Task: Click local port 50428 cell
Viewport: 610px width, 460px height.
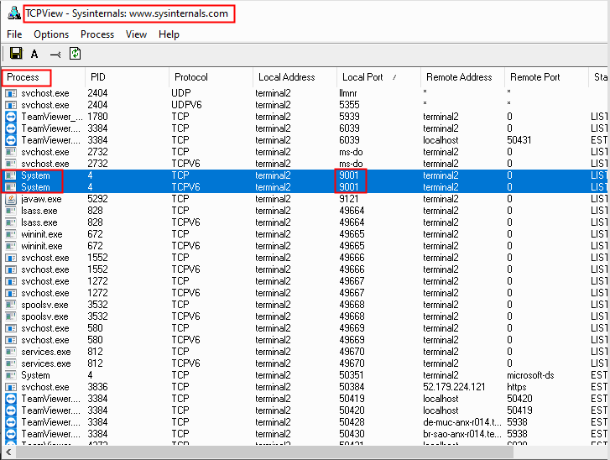Action: coord(352,422)
